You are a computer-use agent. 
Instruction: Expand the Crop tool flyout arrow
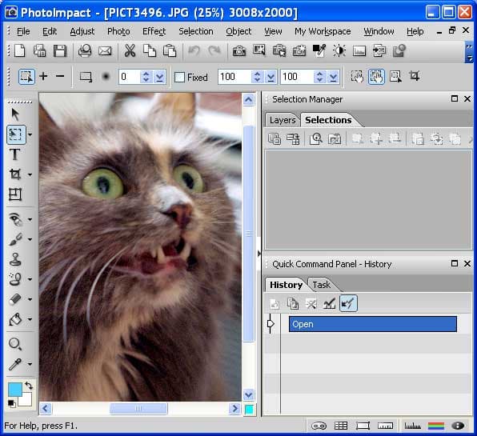(x=30, y=174)
